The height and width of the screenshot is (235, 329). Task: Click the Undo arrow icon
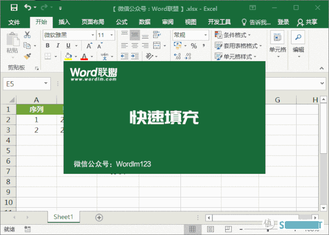coord(27,8)
